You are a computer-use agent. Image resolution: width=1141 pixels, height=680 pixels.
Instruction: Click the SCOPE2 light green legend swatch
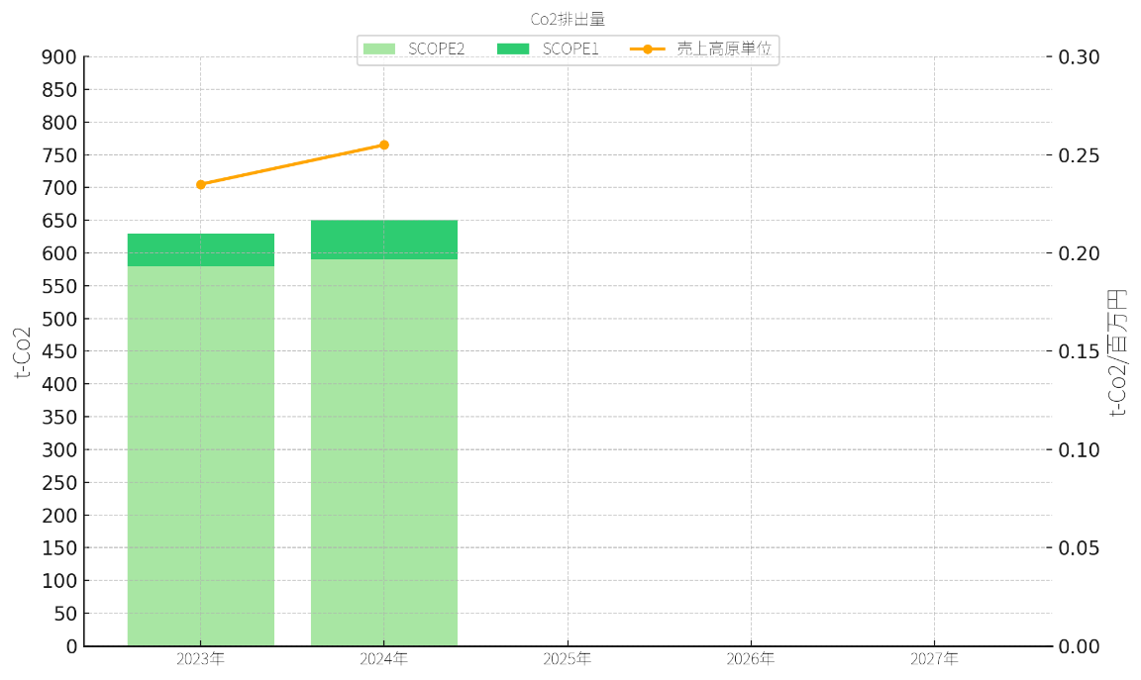(379, 49)
